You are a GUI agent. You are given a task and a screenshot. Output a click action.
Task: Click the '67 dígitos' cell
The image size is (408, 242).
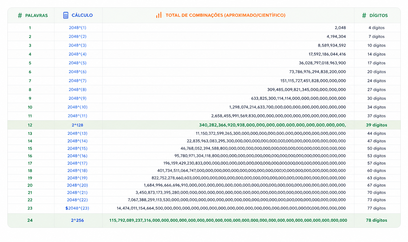pyautogui.click(x=376, y=185)
